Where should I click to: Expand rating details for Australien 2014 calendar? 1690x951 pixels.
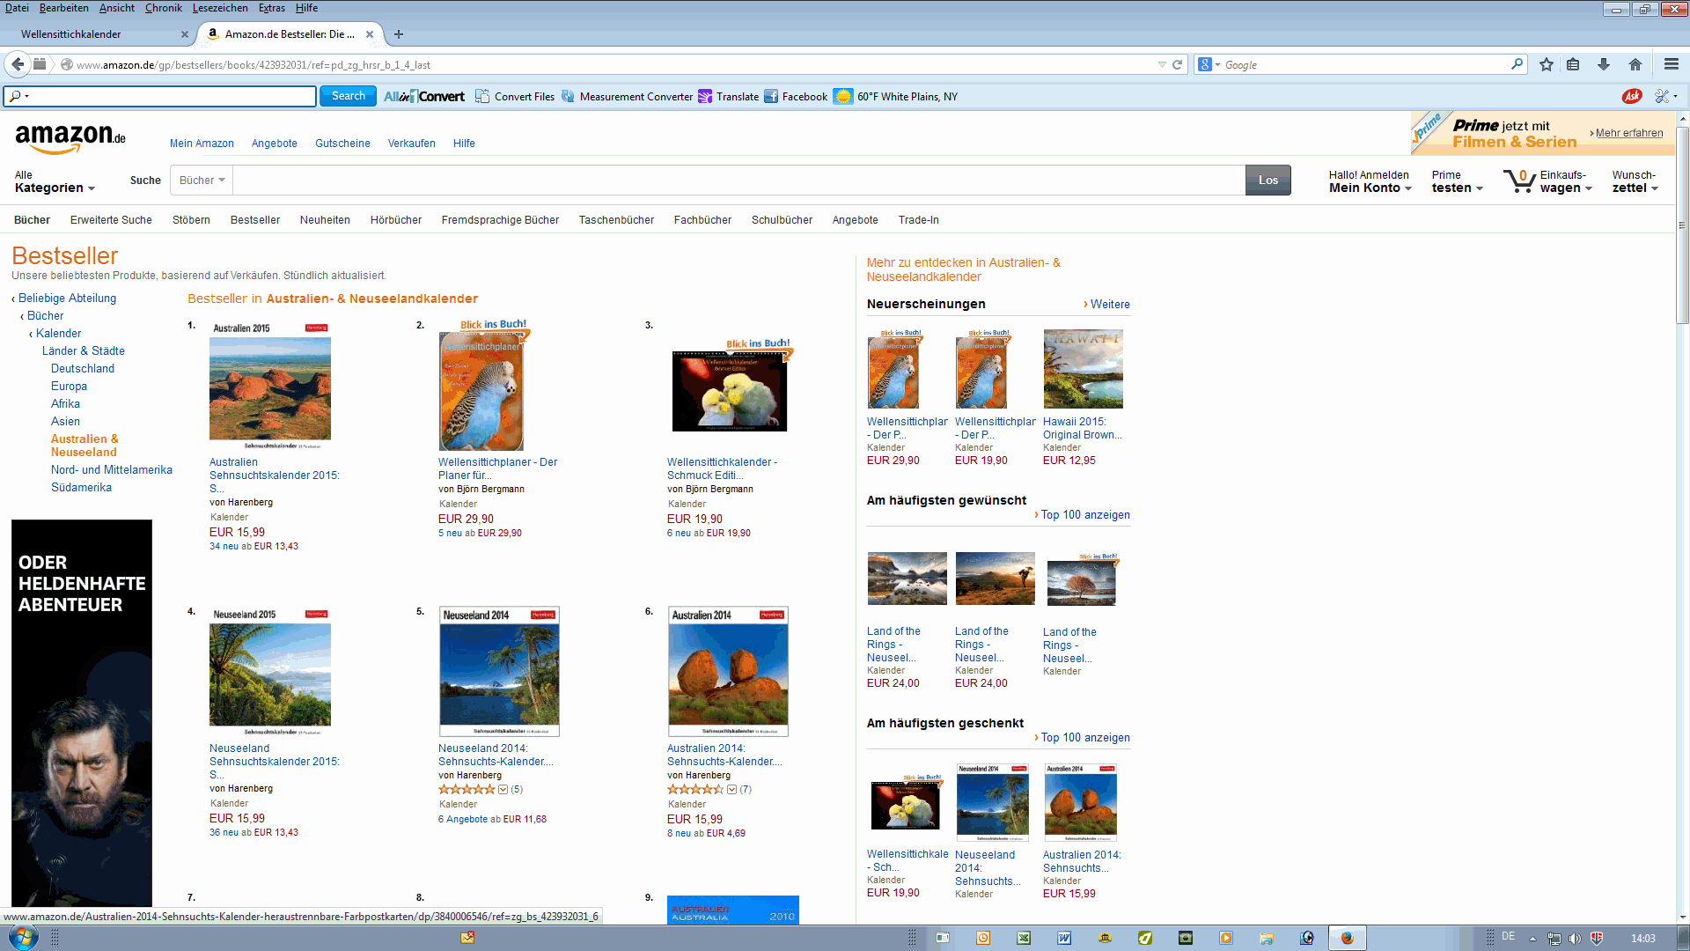(x=731, y=789)
